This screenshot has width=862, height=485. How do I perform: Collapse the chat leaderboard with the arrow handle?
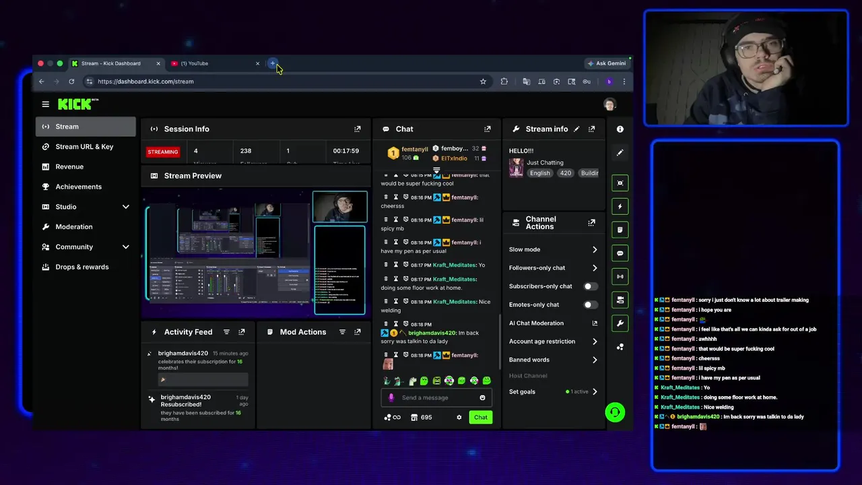point(436,170)
